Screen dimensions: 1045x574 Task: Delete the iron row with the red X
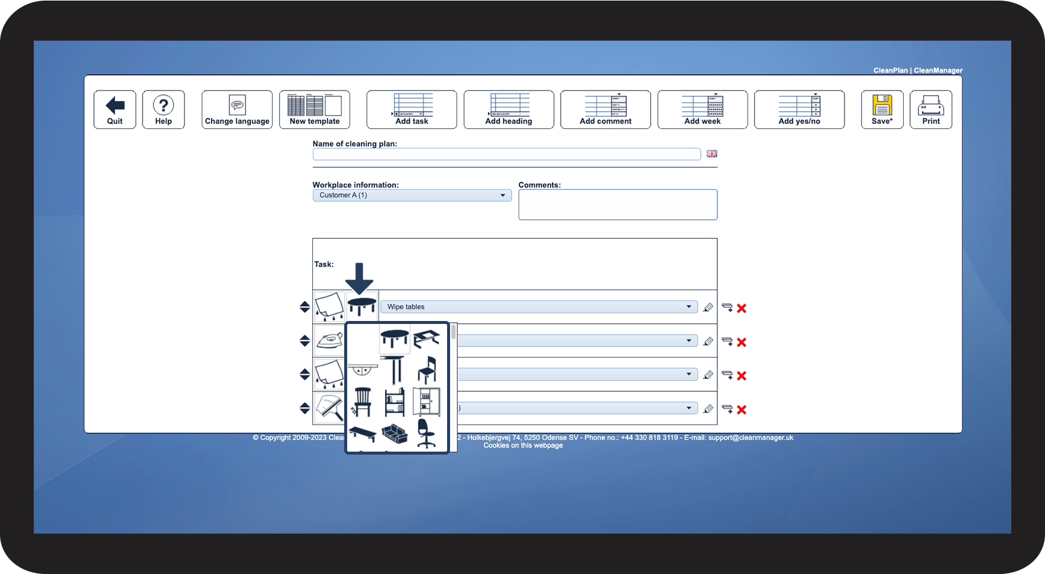coord(742,342)
